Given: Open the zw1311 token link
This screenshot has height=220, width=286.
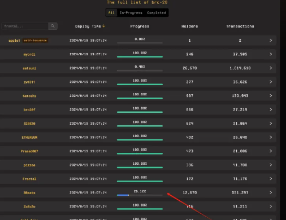Looking at the screenshot, I should pos(29,82).
